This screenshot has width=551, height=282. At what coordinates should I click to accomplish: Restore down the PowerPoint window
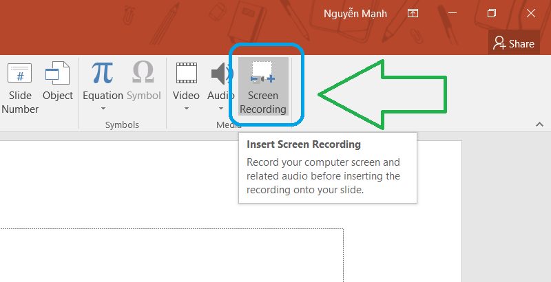pos(492,14)
